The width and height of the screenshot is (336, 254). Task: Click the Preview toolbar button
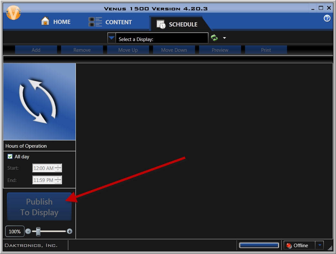pos(220,50)
